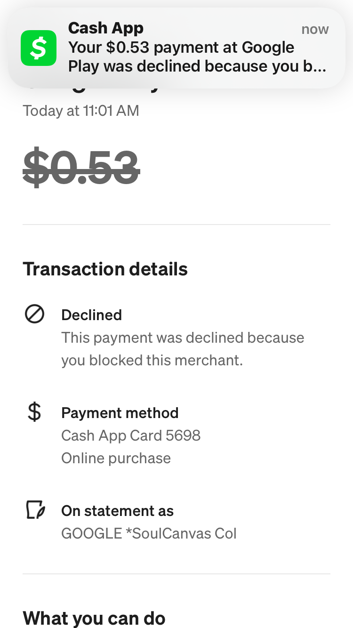Select the Declined status label
353x628 pixels.
pos(92,315)
